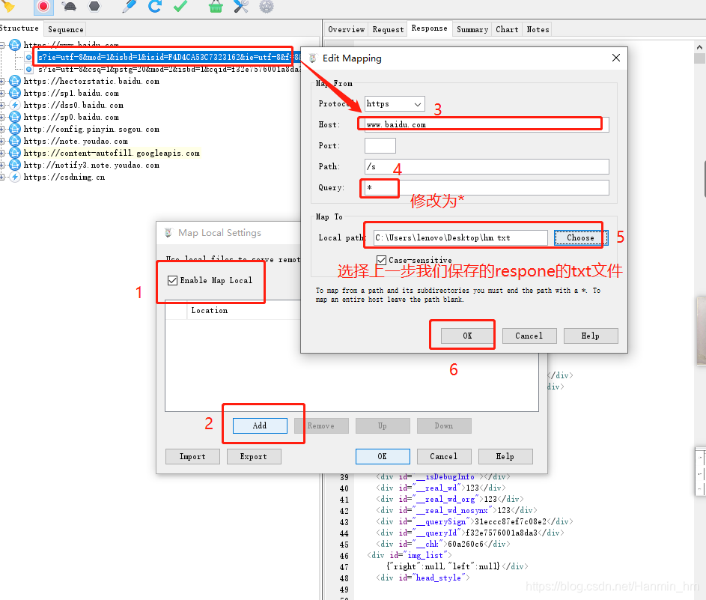Screen dimensions: 706x600
Task: Open Settings with the gear icon
Action: [x=267, y=6]
